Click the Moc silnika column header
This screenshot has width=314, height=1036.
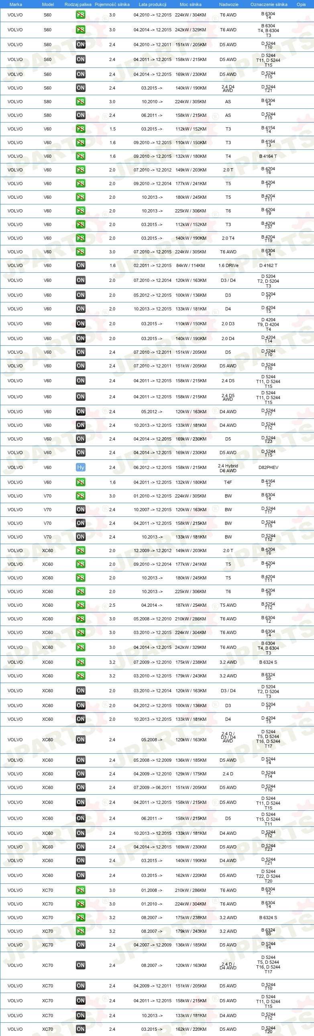(191, 4)
